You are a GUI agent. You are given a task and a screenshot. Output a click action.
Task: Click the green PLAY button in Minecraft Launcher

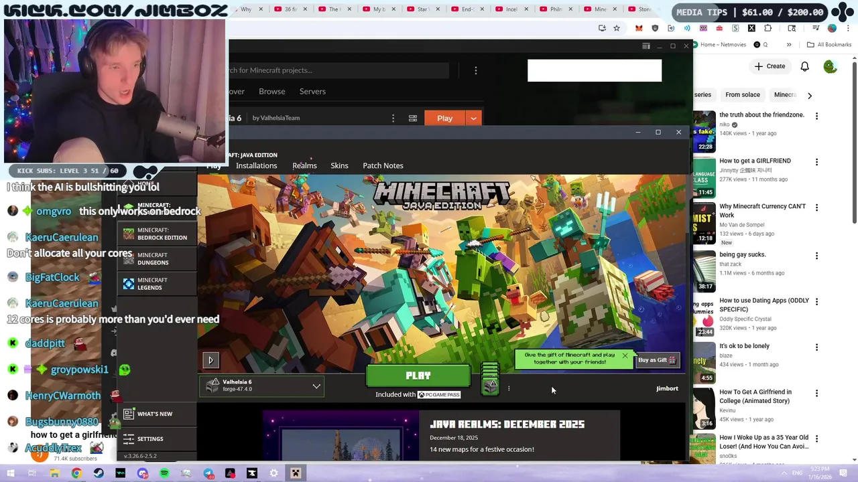(418, 376)
